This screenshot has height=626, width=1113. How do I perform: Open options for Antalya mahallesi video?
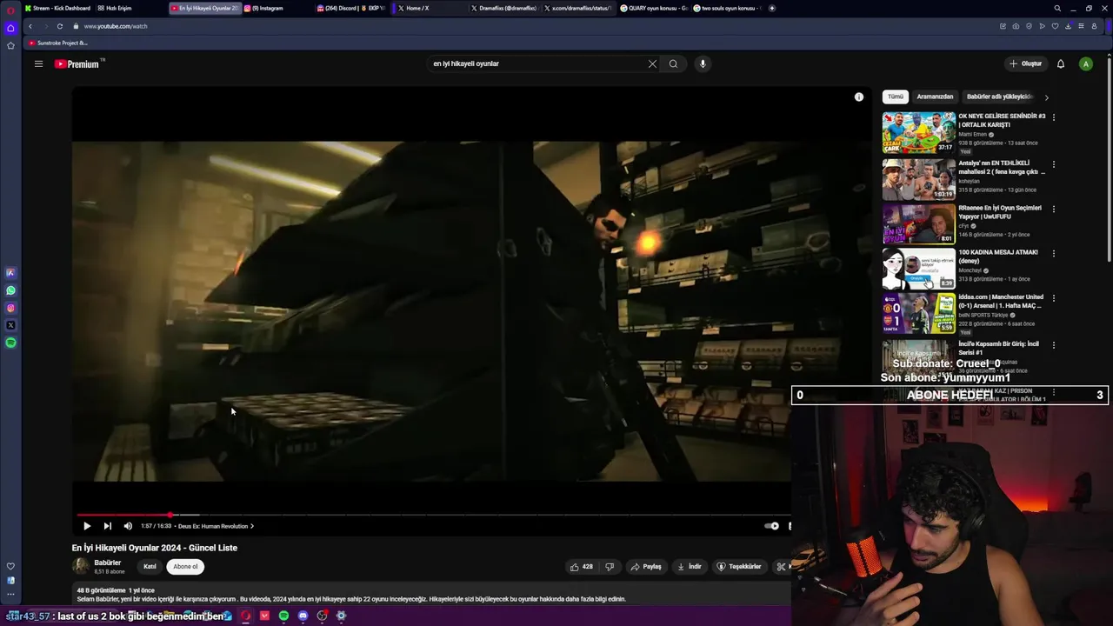1054,164
